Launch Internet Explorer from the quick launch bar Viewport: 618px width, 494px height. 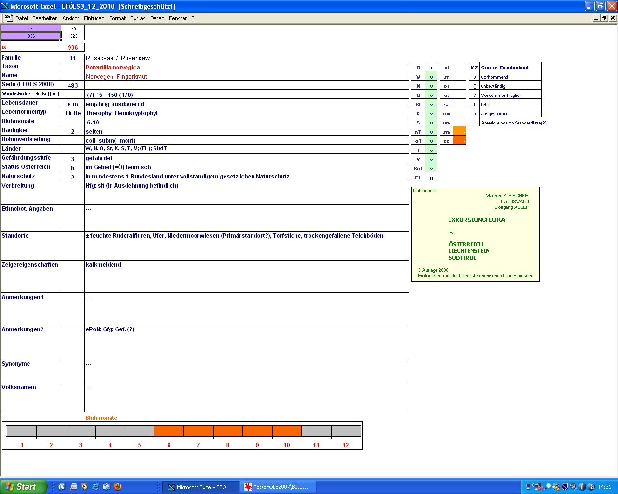[95, 487]
